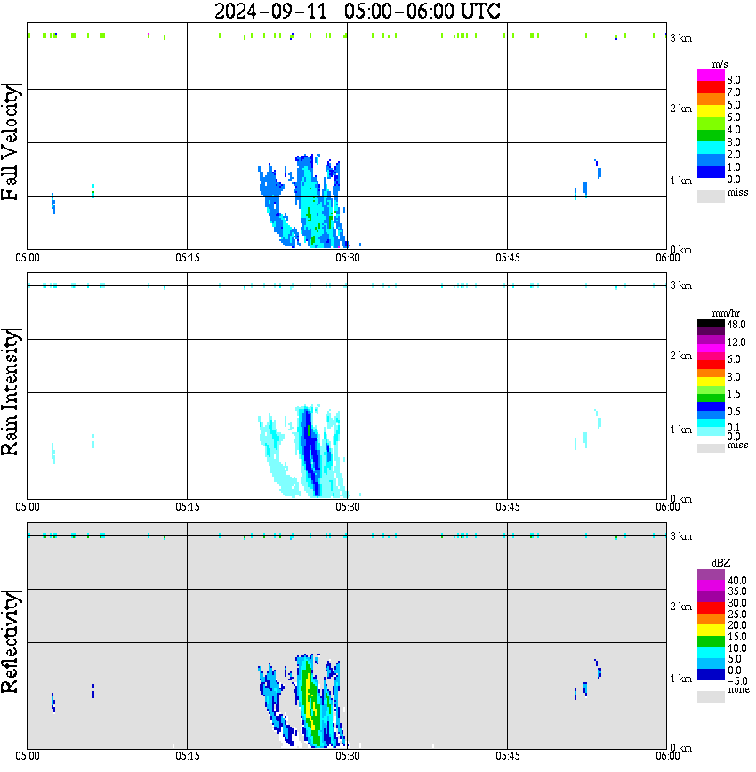Pick the gray none swatch in dBZ legend
The width and height of the screenshot is (756, 772).
pos(711,696)
